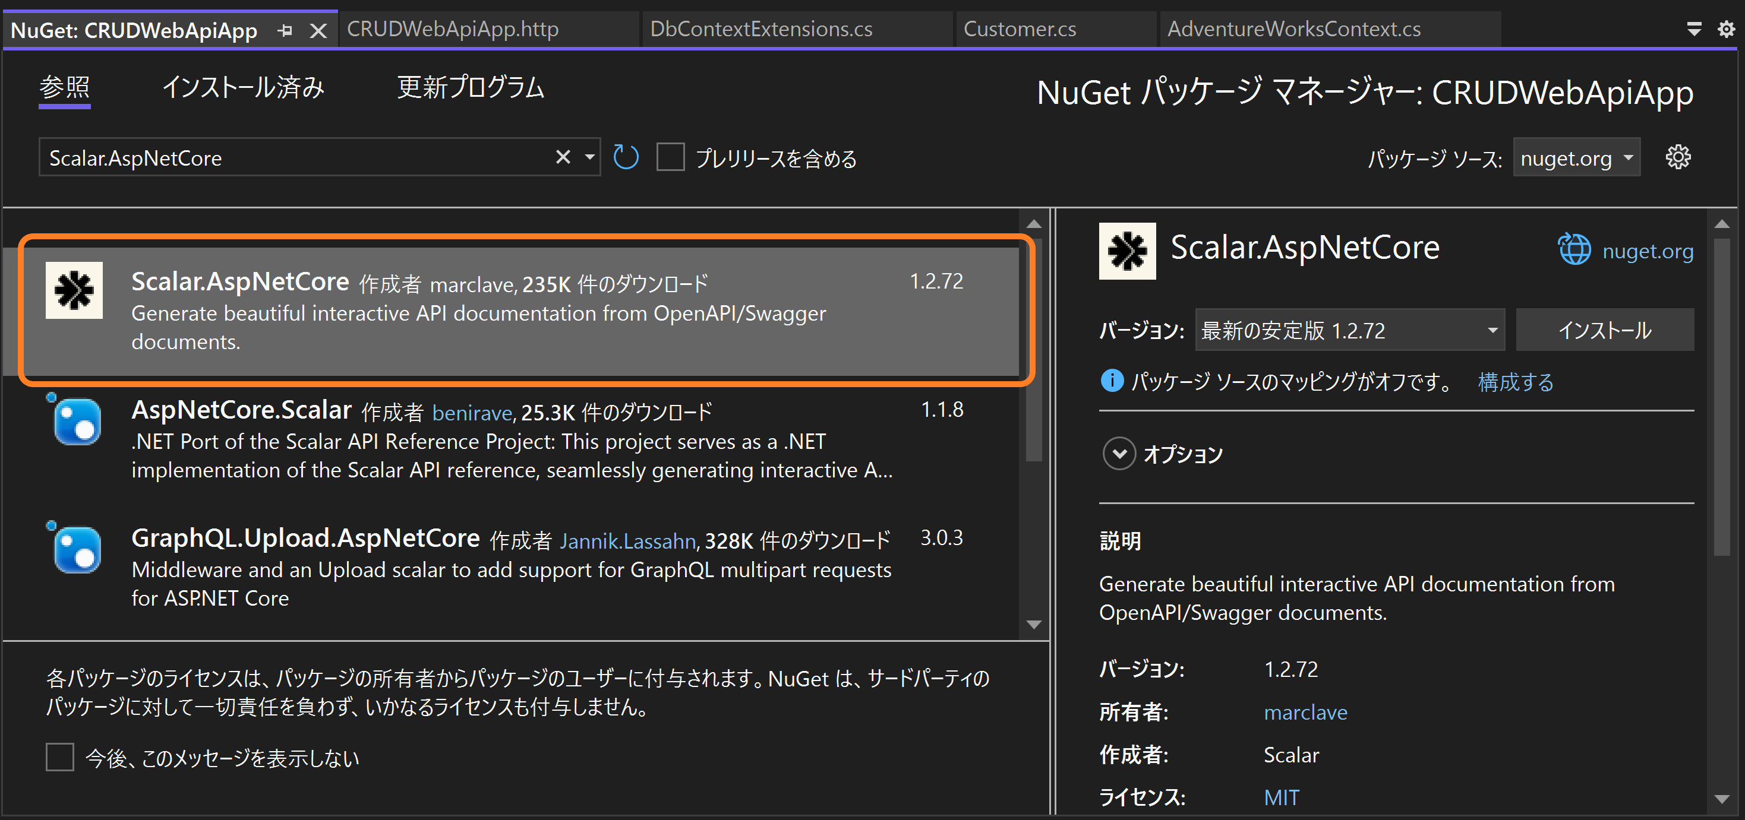Check 今後、このメッセージを表示しない checkbox
1745x820 pixels.
pos(59,757)
